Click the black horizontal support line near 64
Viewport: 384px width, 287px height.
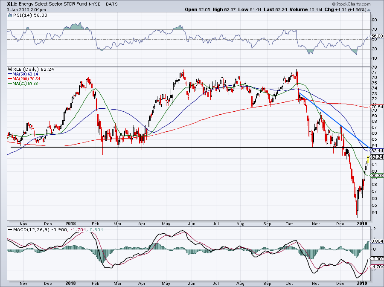point(190,147)
